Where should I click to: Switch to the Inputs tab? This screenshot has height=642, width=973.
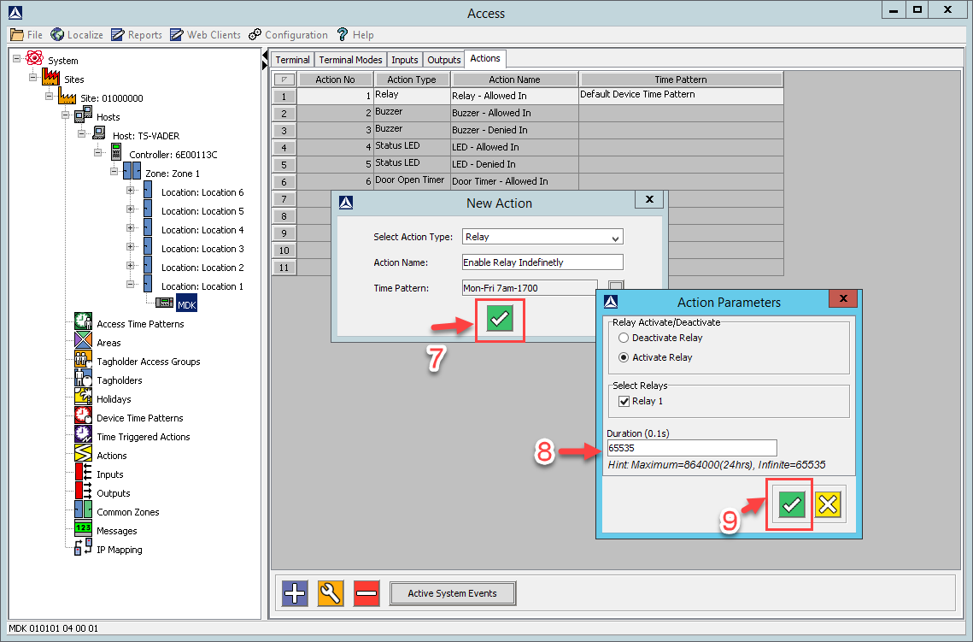(x=405, y=60)
